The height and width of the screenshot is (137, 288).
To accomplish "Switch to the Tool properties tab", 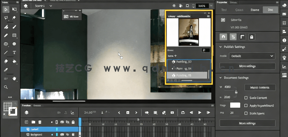I will tap(224, 10).
